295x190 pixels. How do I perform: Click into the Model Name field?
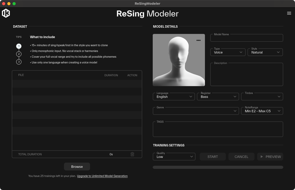click(246, 38)
